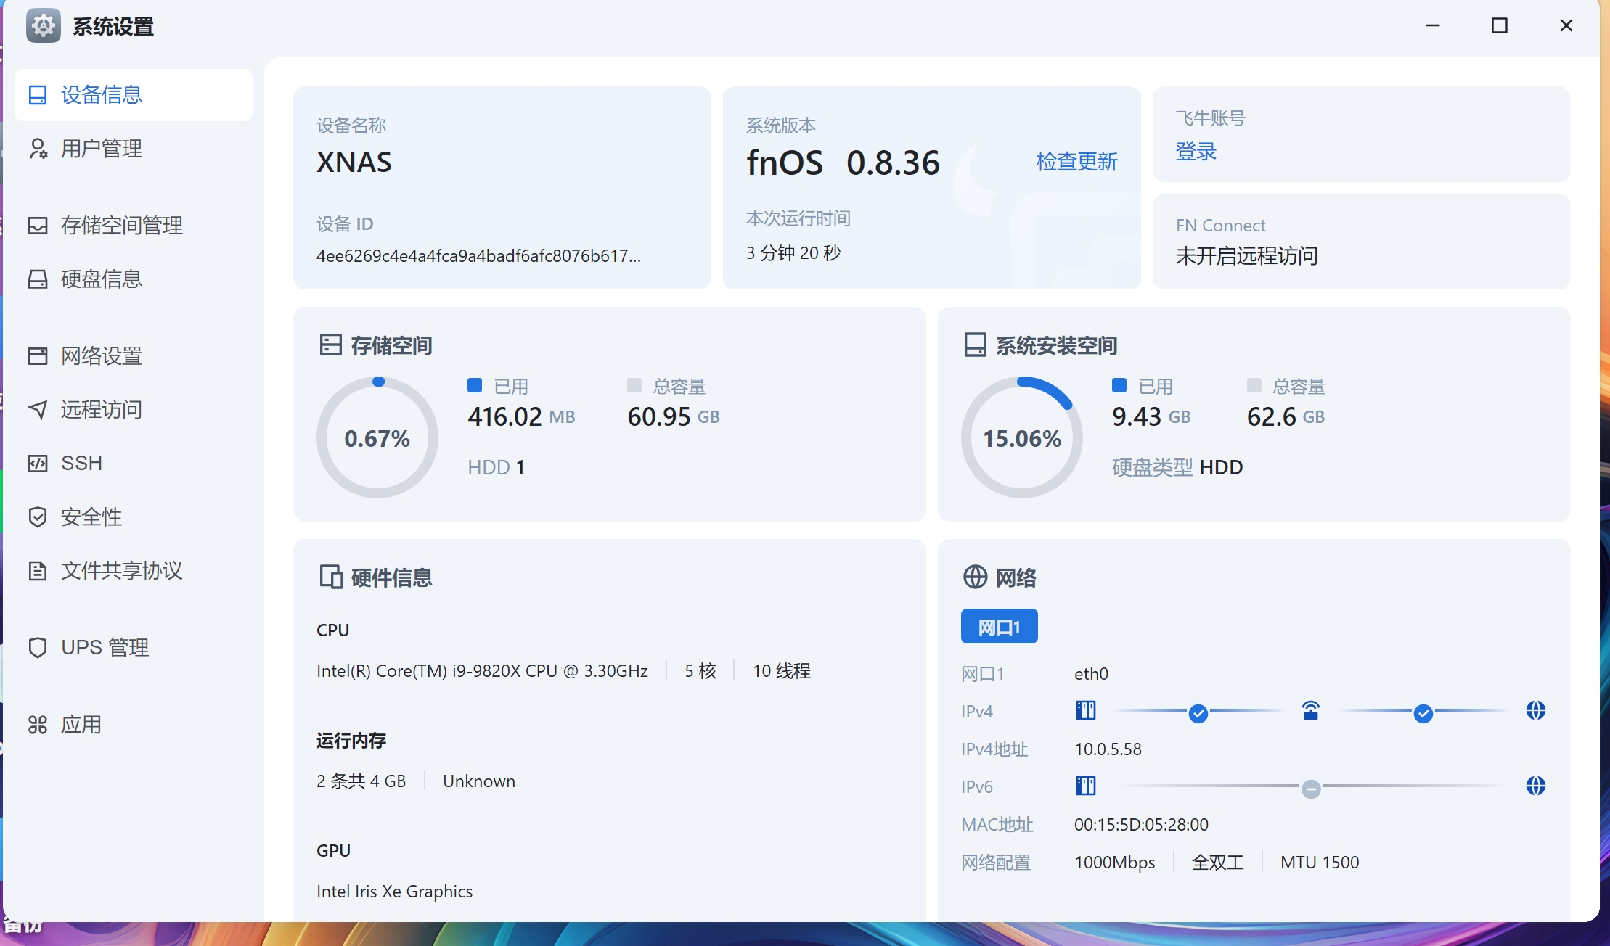Click the 设备信息 monitor icon in sidebar
The height and width of the screenshot is (946, 1610).
pyautogui.click(x=38, y=95)
